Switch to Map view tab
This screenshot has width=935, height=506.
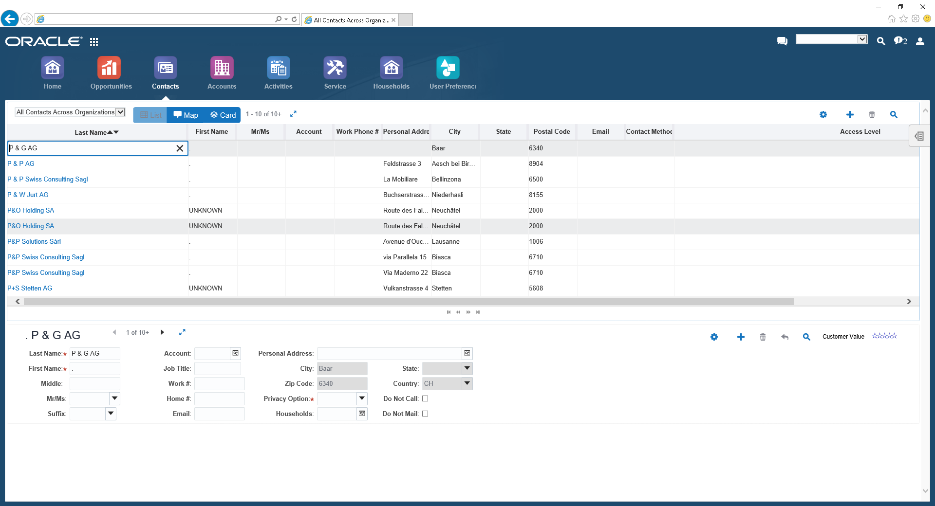point(186,115)
